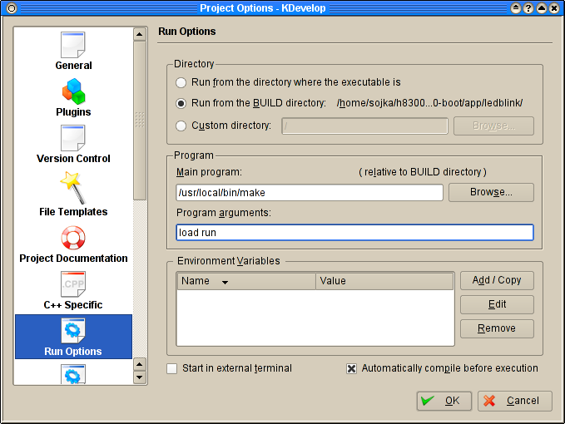Choose Run from the directory where the executable is

coord(181,82)
